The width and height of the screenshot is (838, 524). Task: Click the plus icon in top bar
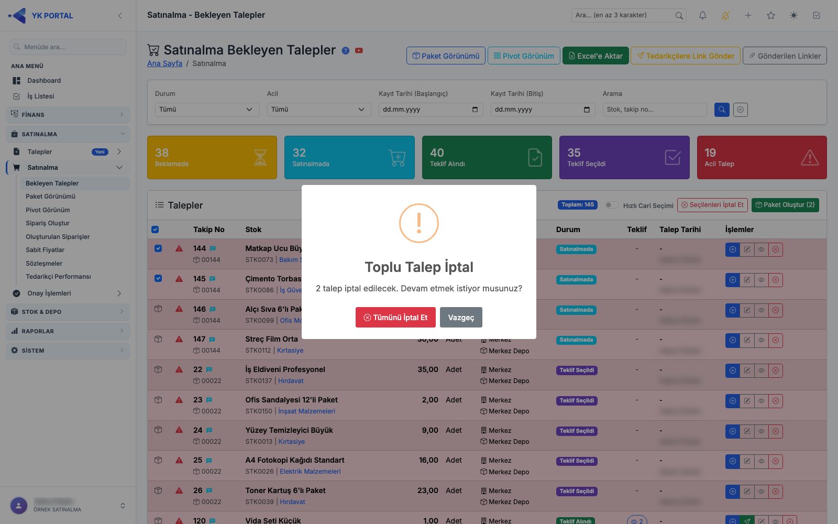click(748, 16)
